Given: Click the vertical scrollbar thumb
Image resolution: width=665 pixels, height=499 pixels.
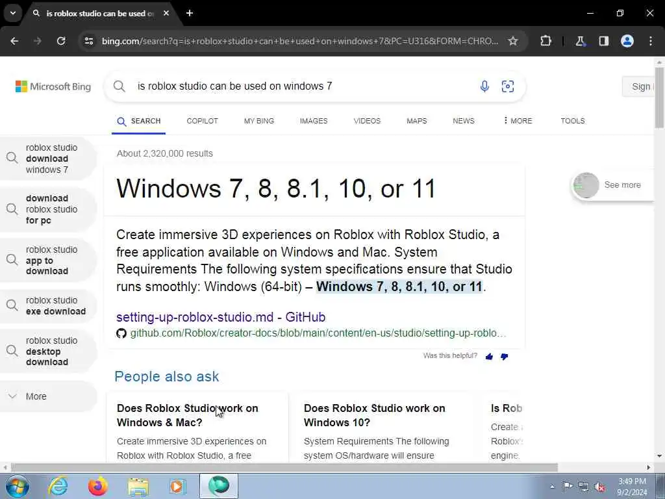Looking at the screenshot, I should [x=659, y=97].
